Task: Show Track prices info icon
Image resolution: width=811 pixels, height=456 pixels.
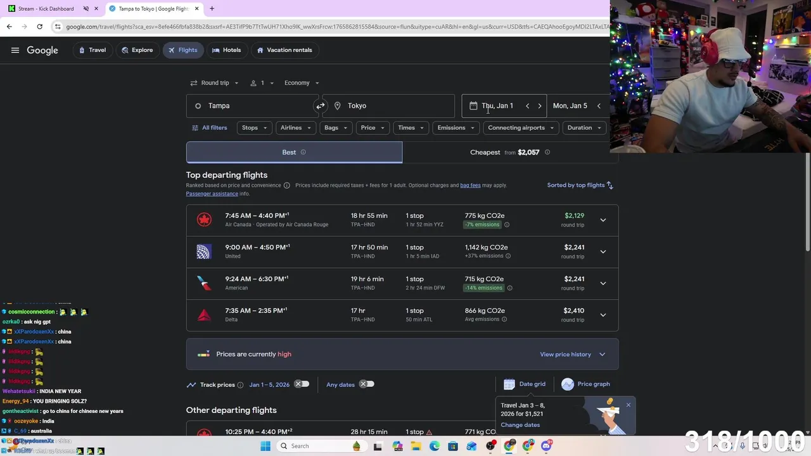Action: point(240,385)
